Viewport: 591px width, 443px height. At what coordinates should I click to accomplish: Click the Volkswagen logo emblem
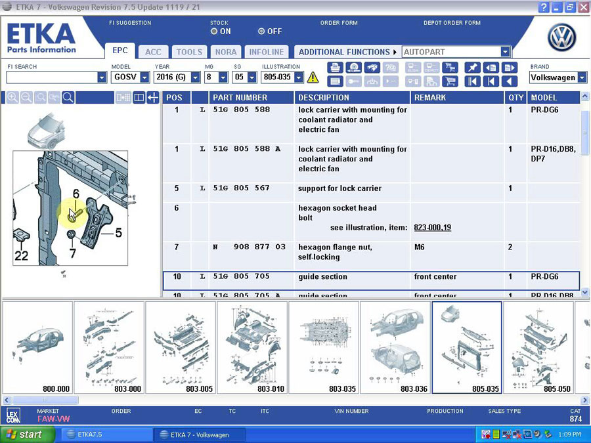click(x=561, y=37)
